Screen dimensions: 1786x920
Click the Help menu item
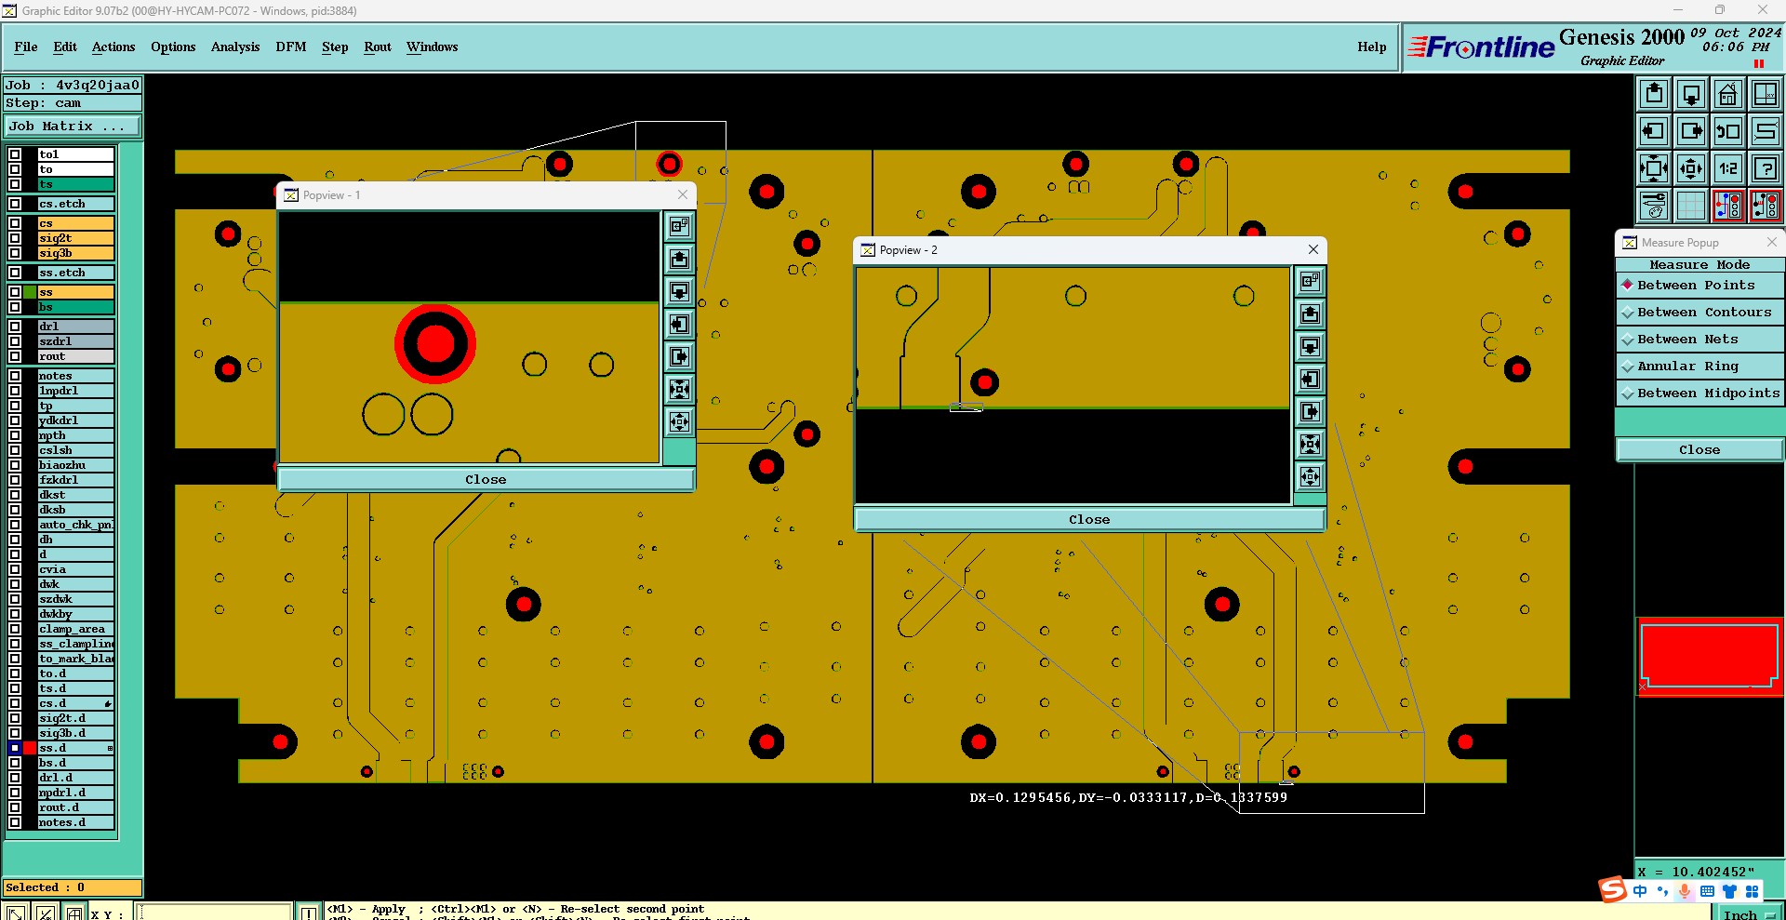pyautogui.click(x=1371, y=47)
